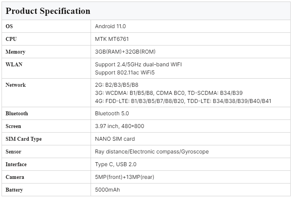Click the OS row label
This screenshot has height=197, width=293.
(x=9, y=26)
